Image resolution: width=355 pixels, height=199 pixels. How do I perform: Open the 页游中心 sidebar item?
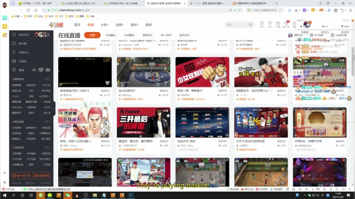24,52
